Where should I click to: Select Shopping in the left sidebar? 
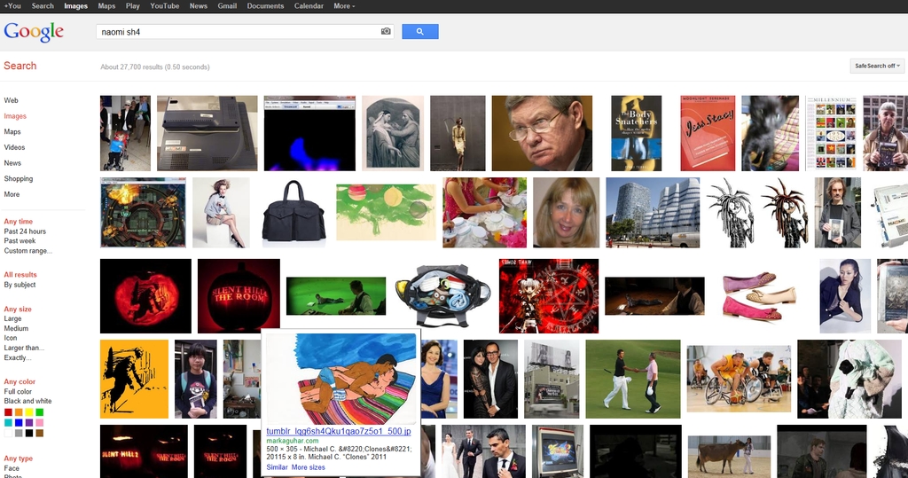click(x=19, y=178)
